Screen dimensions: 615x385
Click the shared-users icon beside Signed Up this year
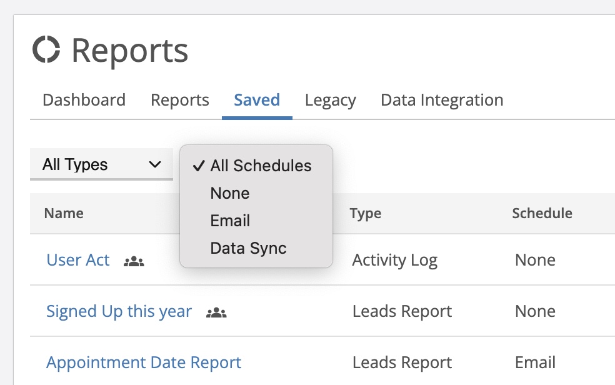[216, 312]
